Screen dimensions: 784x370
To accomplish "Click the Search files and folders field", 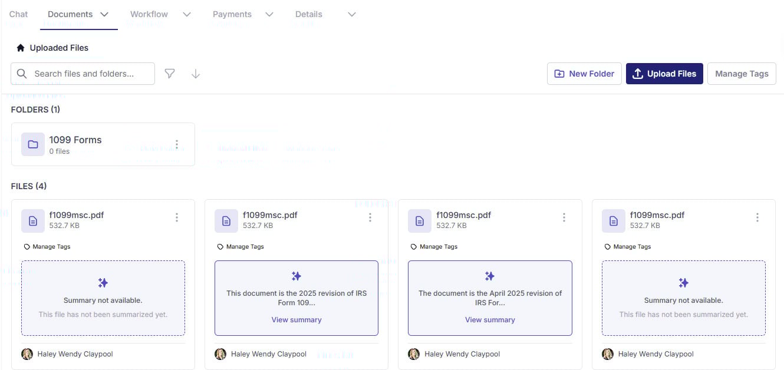I will (x=88, y=74).
